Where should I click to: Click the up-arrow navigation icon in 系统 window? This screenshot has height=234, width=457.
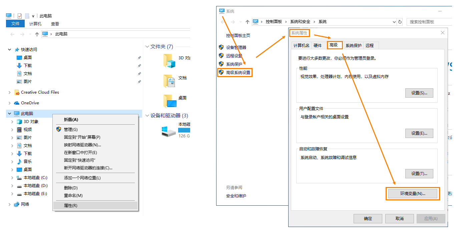(247, 22)
